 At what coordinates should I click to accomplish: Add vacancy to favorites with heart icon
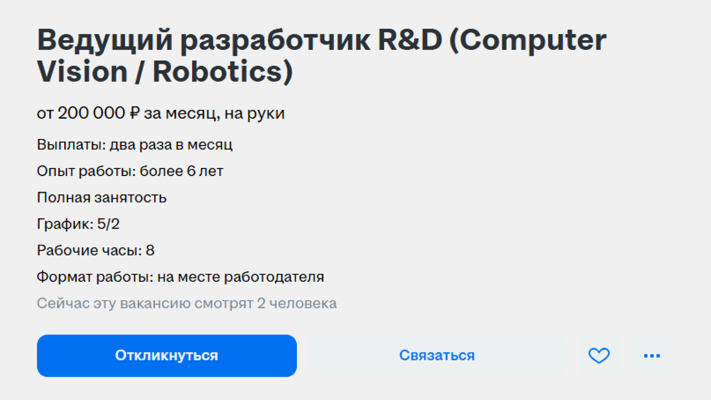[599, 356]
